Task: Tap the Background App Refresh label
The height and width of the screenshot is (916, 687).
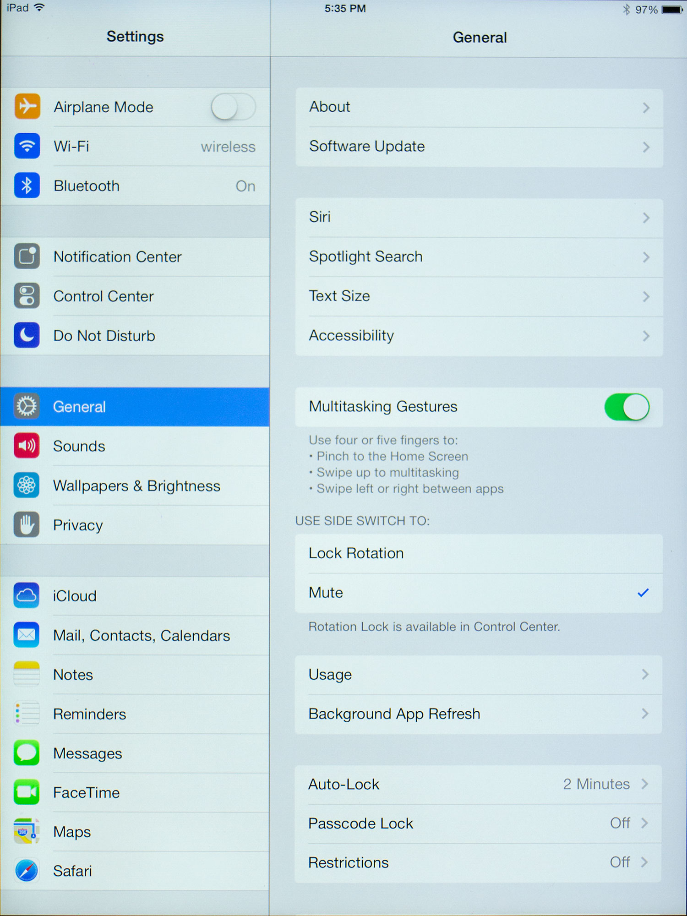Action: (394, 714)
